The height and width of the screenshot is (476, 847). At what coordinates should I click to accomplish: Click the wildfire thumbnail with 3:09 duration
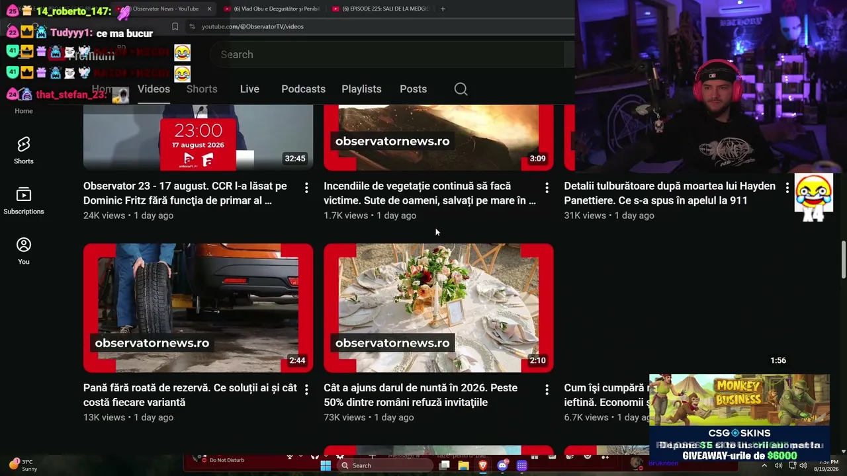(438, 138)
